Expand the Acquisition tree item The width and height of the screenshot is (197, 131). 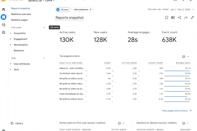[x=11, y=33]
